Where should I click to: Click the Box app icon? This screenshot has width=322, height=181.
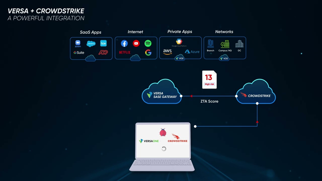[x=103, y=43]
